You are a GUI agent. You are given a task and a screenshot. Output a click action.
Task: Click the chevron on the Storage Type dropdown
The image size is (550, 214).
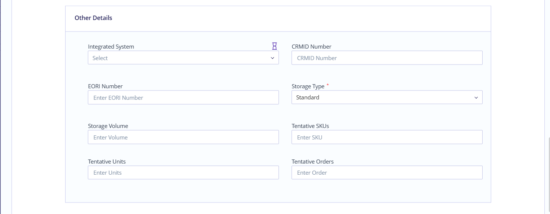476,97
